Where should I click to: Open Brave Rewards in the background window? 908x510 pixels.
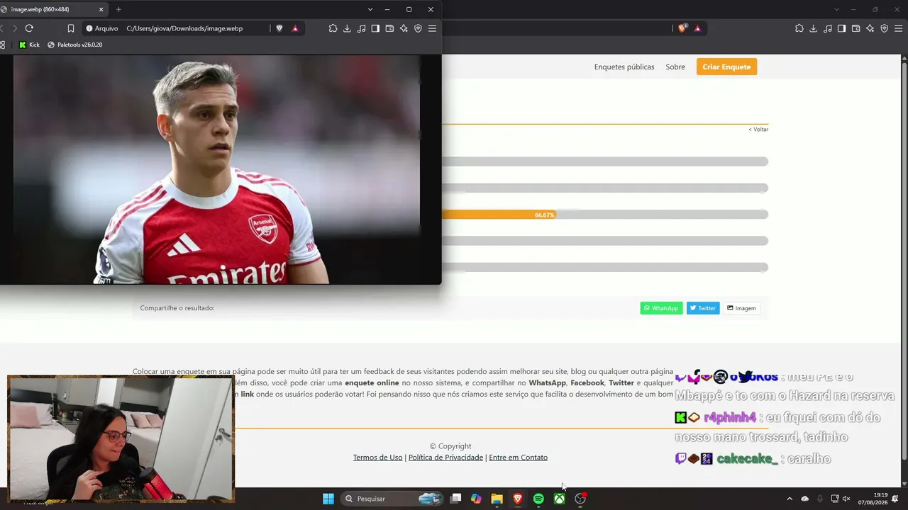coord(698,28)
